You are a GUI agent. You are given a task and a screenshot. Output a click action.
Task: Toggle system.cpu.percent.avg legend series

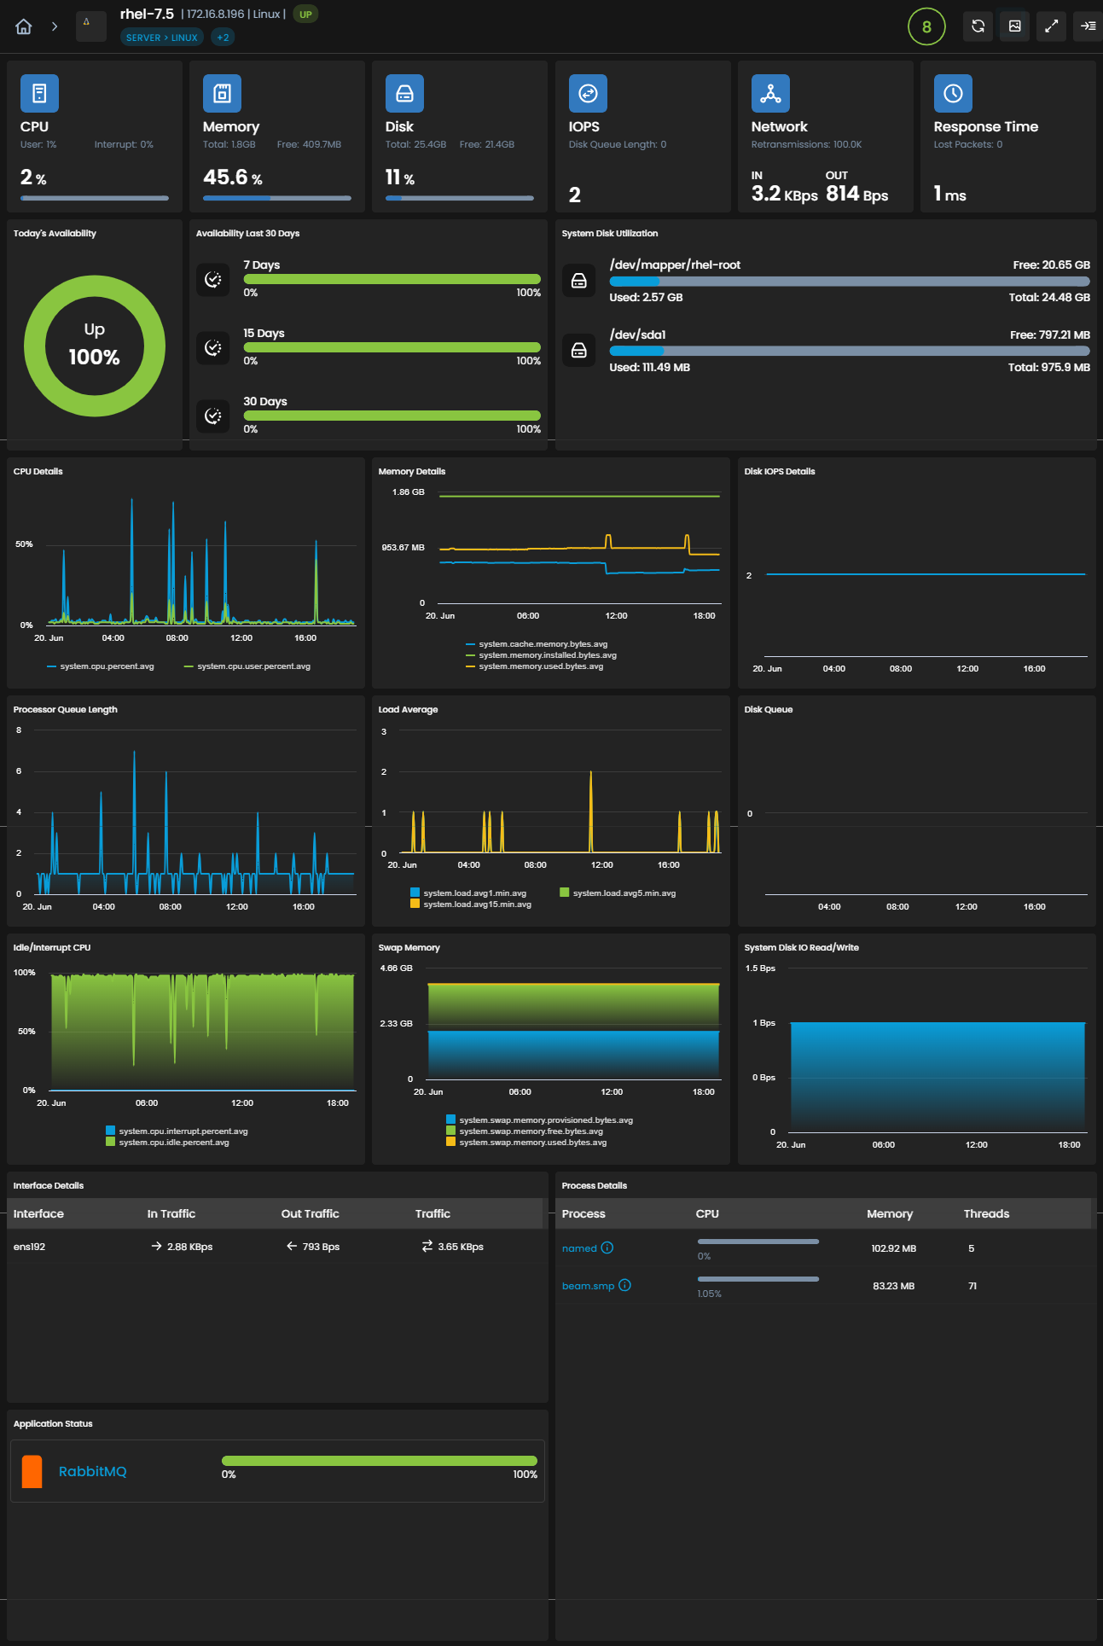(x=101, y=666)
